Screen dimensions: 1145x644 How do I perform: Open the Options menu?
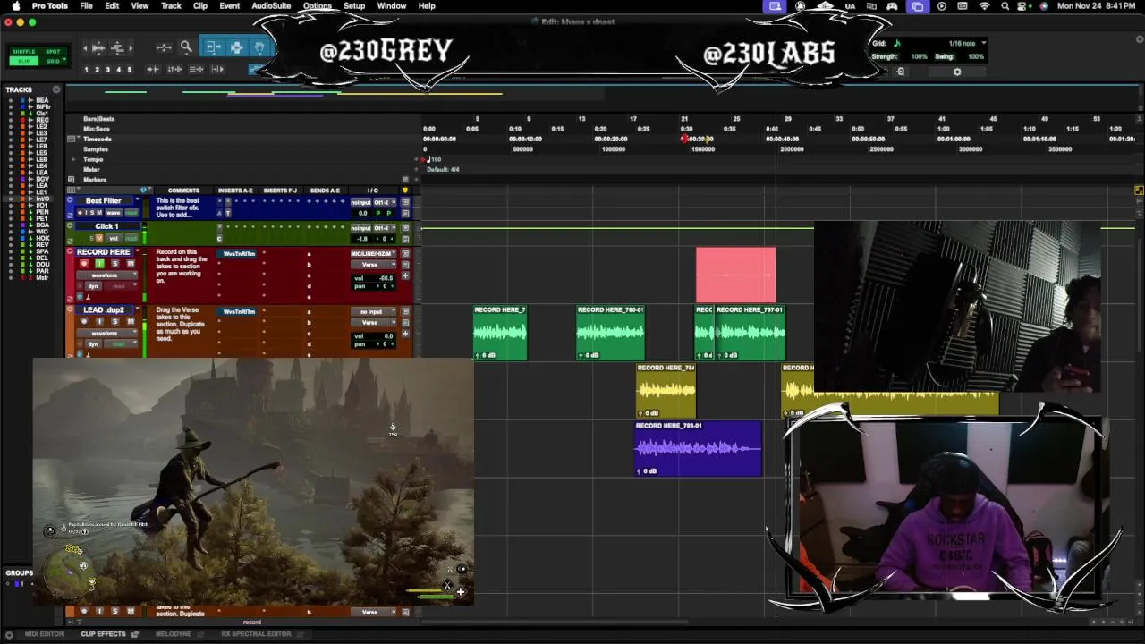pos(317,6)
